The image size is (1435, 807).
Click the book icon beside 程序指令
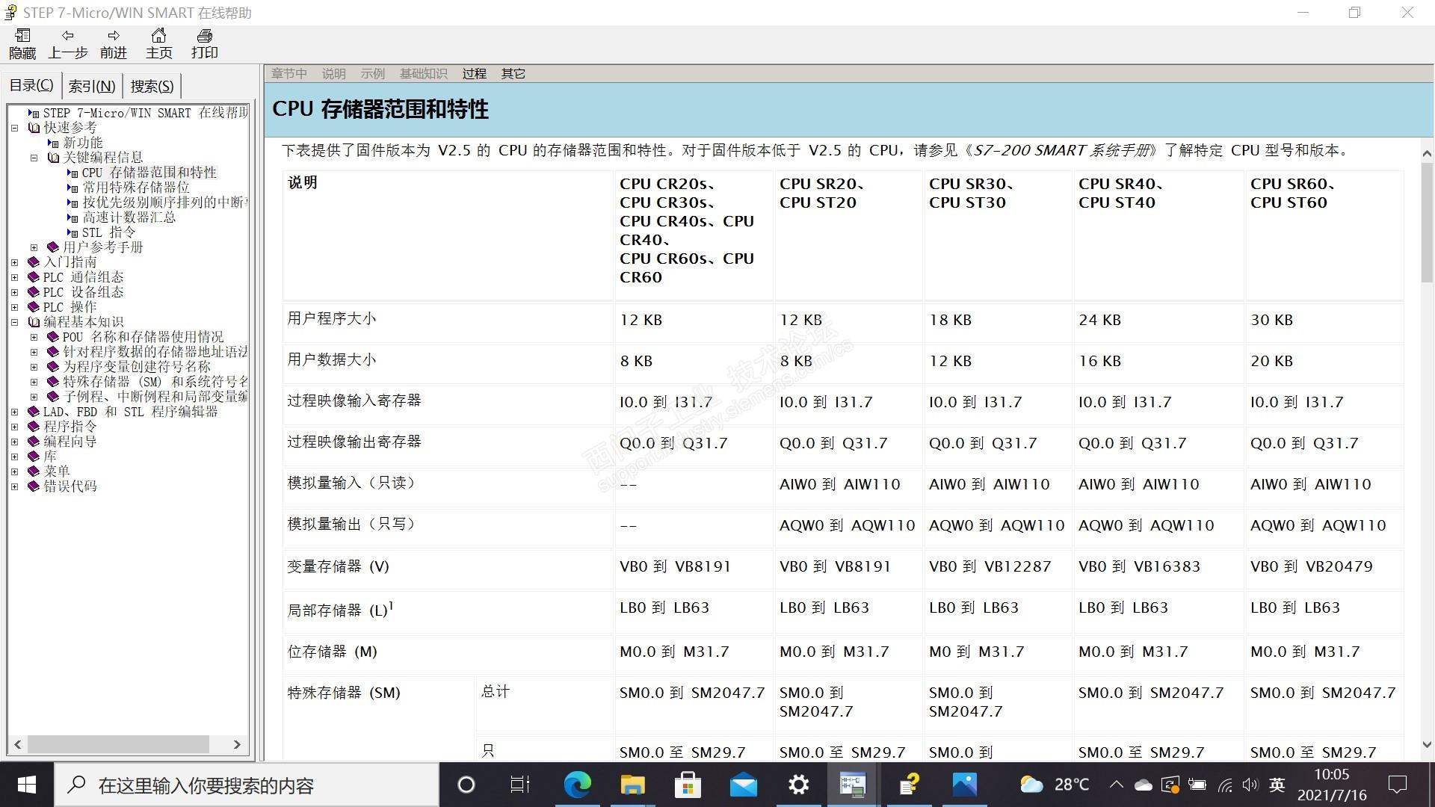34,427
